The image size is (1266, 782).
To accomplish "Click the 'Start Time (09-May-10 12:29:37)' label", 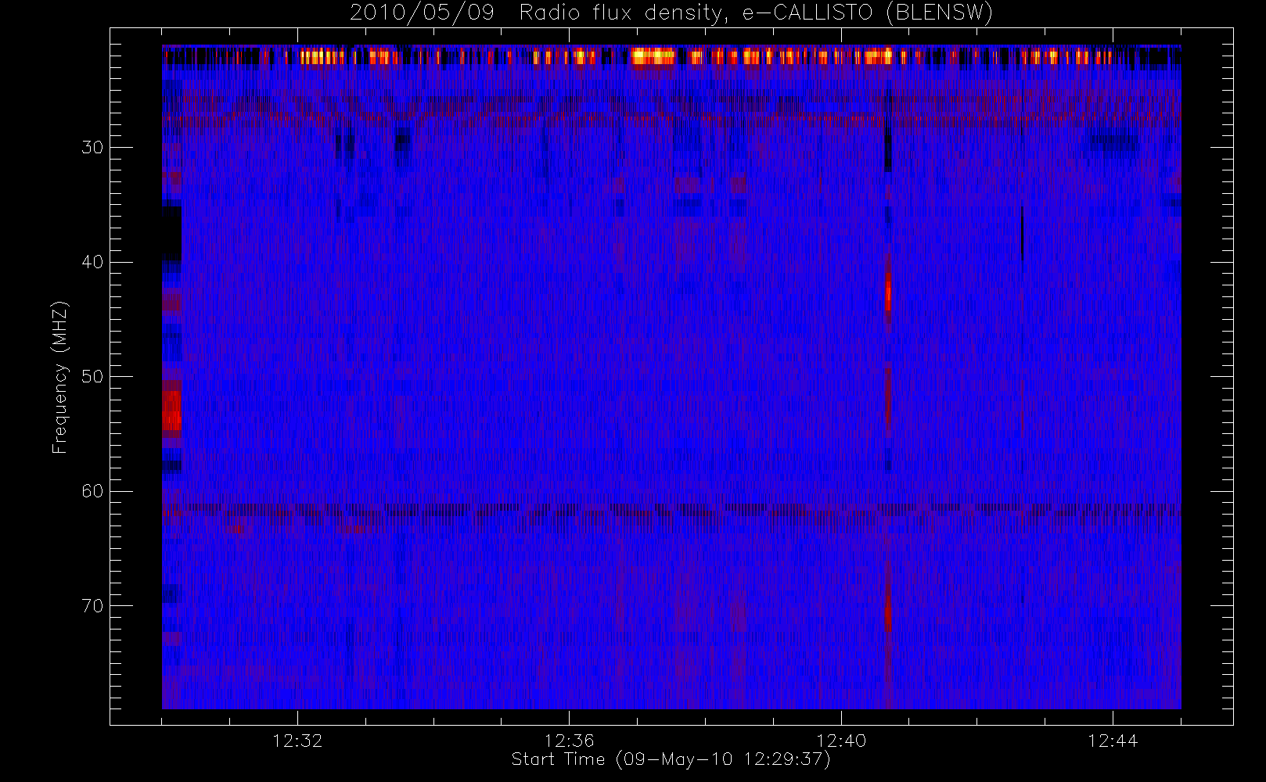I will click(x=671, y=759).
